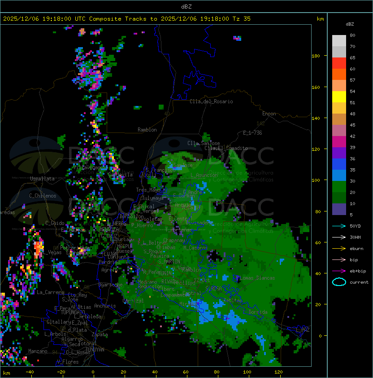Click the Carrizal place label

[133, 301]
